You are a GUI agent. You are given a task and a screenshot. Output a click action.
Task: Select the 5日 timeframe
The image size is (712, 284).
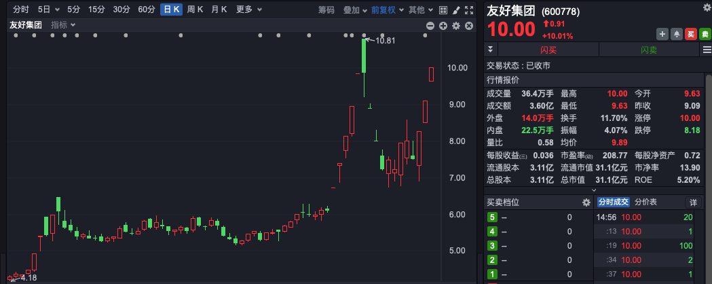pyautogui.click(x=45, y=10)
